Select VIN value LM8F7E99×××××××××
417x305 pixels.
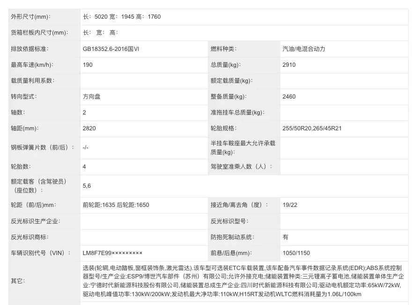pyautogui.click(x=112, y=253)
